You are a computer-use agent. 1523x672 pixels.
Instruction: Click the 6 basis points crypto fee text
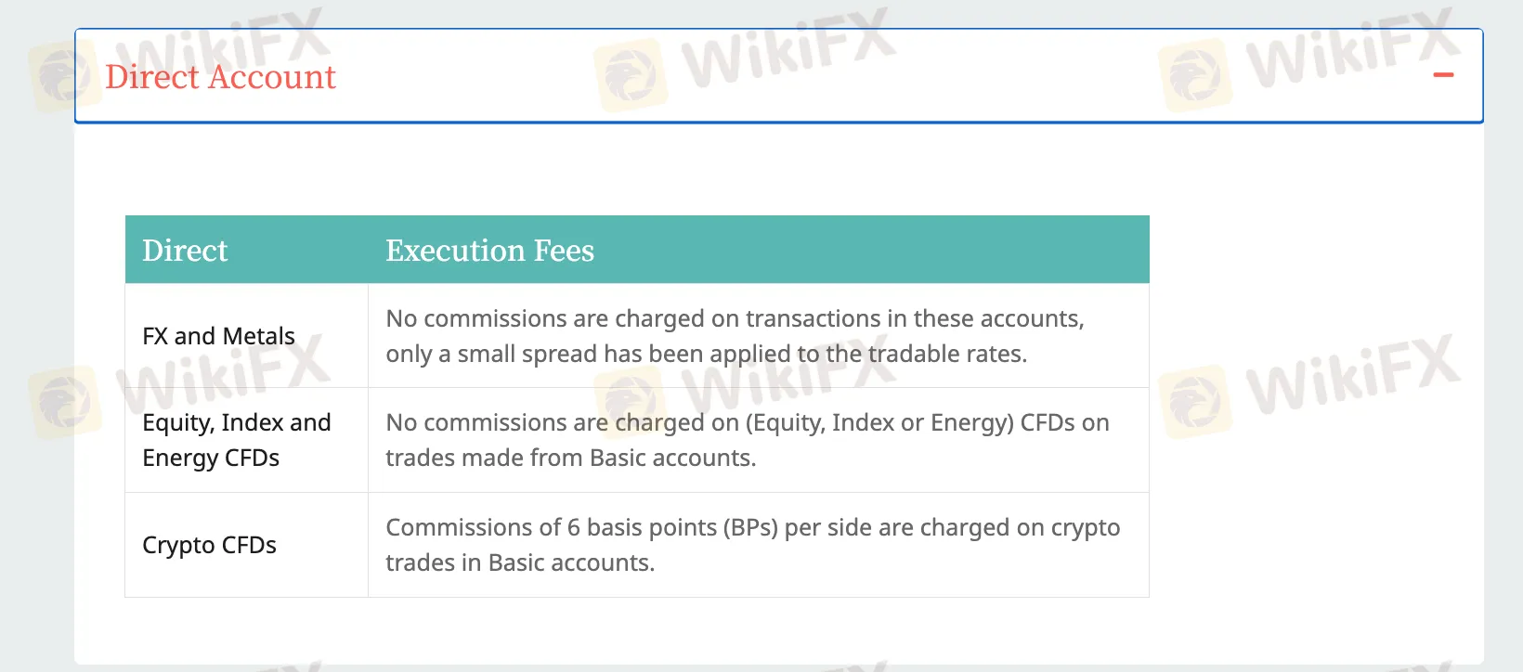click(x=753, y=545)
